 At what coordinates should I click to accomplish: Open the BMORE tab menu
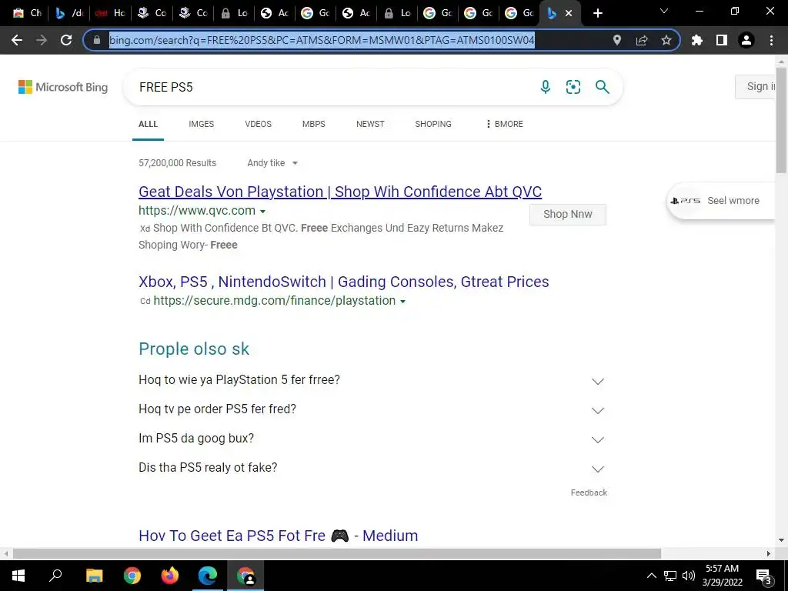505,124
